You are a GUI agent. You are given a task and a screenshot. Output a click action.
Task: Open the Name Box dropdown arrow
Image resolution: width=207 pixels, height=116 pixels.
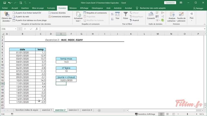click(x=16, y=29)
